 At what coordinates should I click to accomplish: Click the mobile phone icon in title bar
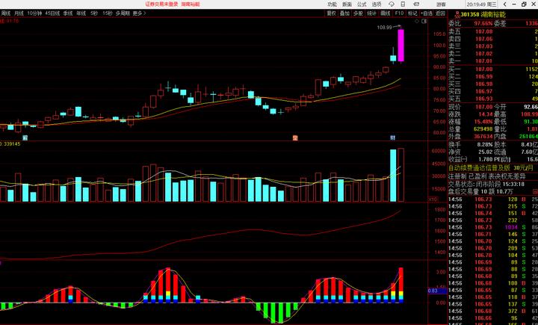403,4
